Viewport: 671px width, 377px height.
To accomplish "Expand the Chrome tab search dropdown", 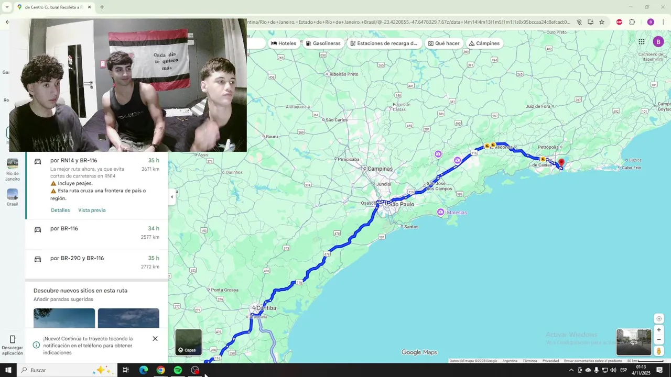I will tap(7, 7).
